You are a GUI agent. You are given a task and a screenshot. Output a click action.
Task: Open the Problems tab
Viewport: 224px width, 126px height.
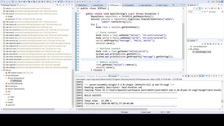coord(80,76)
